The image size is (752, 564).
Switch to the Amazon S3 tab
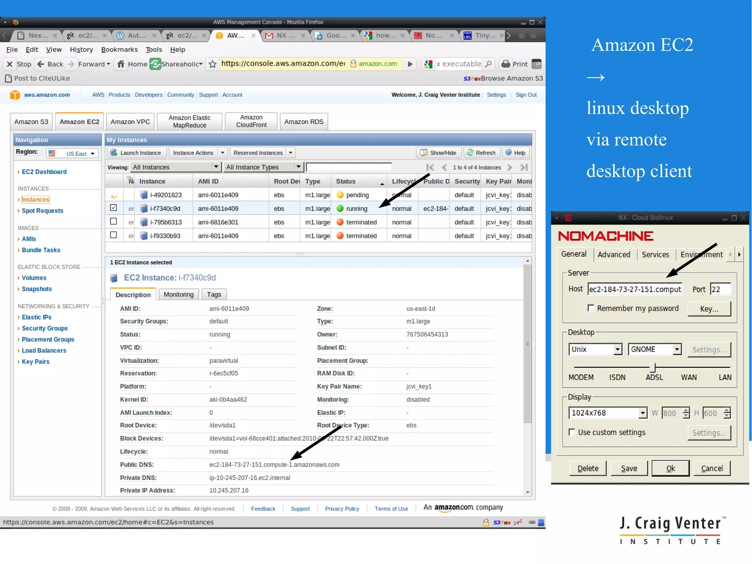point(31,122)
